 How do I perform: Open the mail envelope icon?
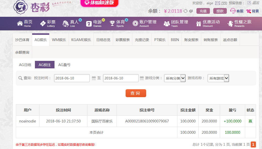[x=218, y=3]
